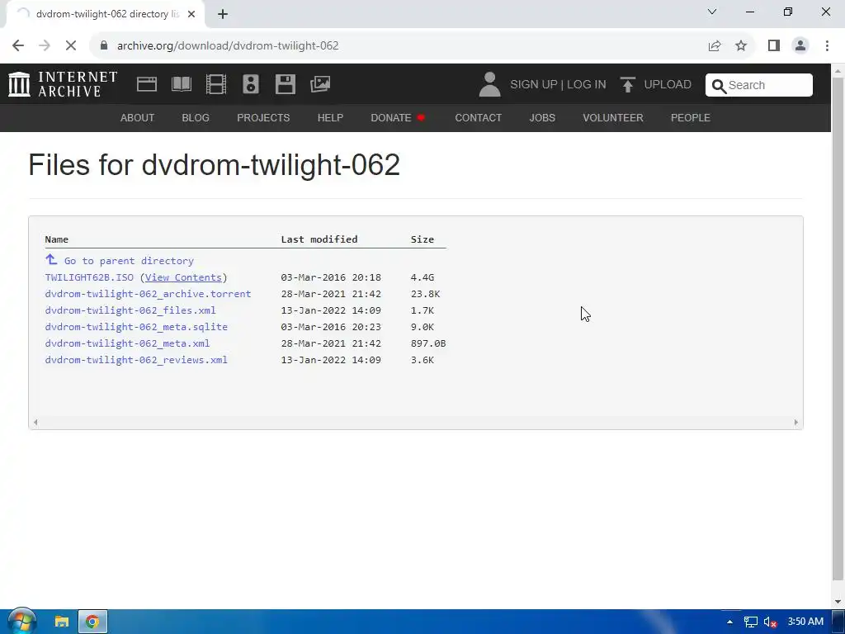Viewport: 845px width, 634px height.
Task: Click Chrome icon in taskbar
Action: pyautogui.click(x=92, y=622)
